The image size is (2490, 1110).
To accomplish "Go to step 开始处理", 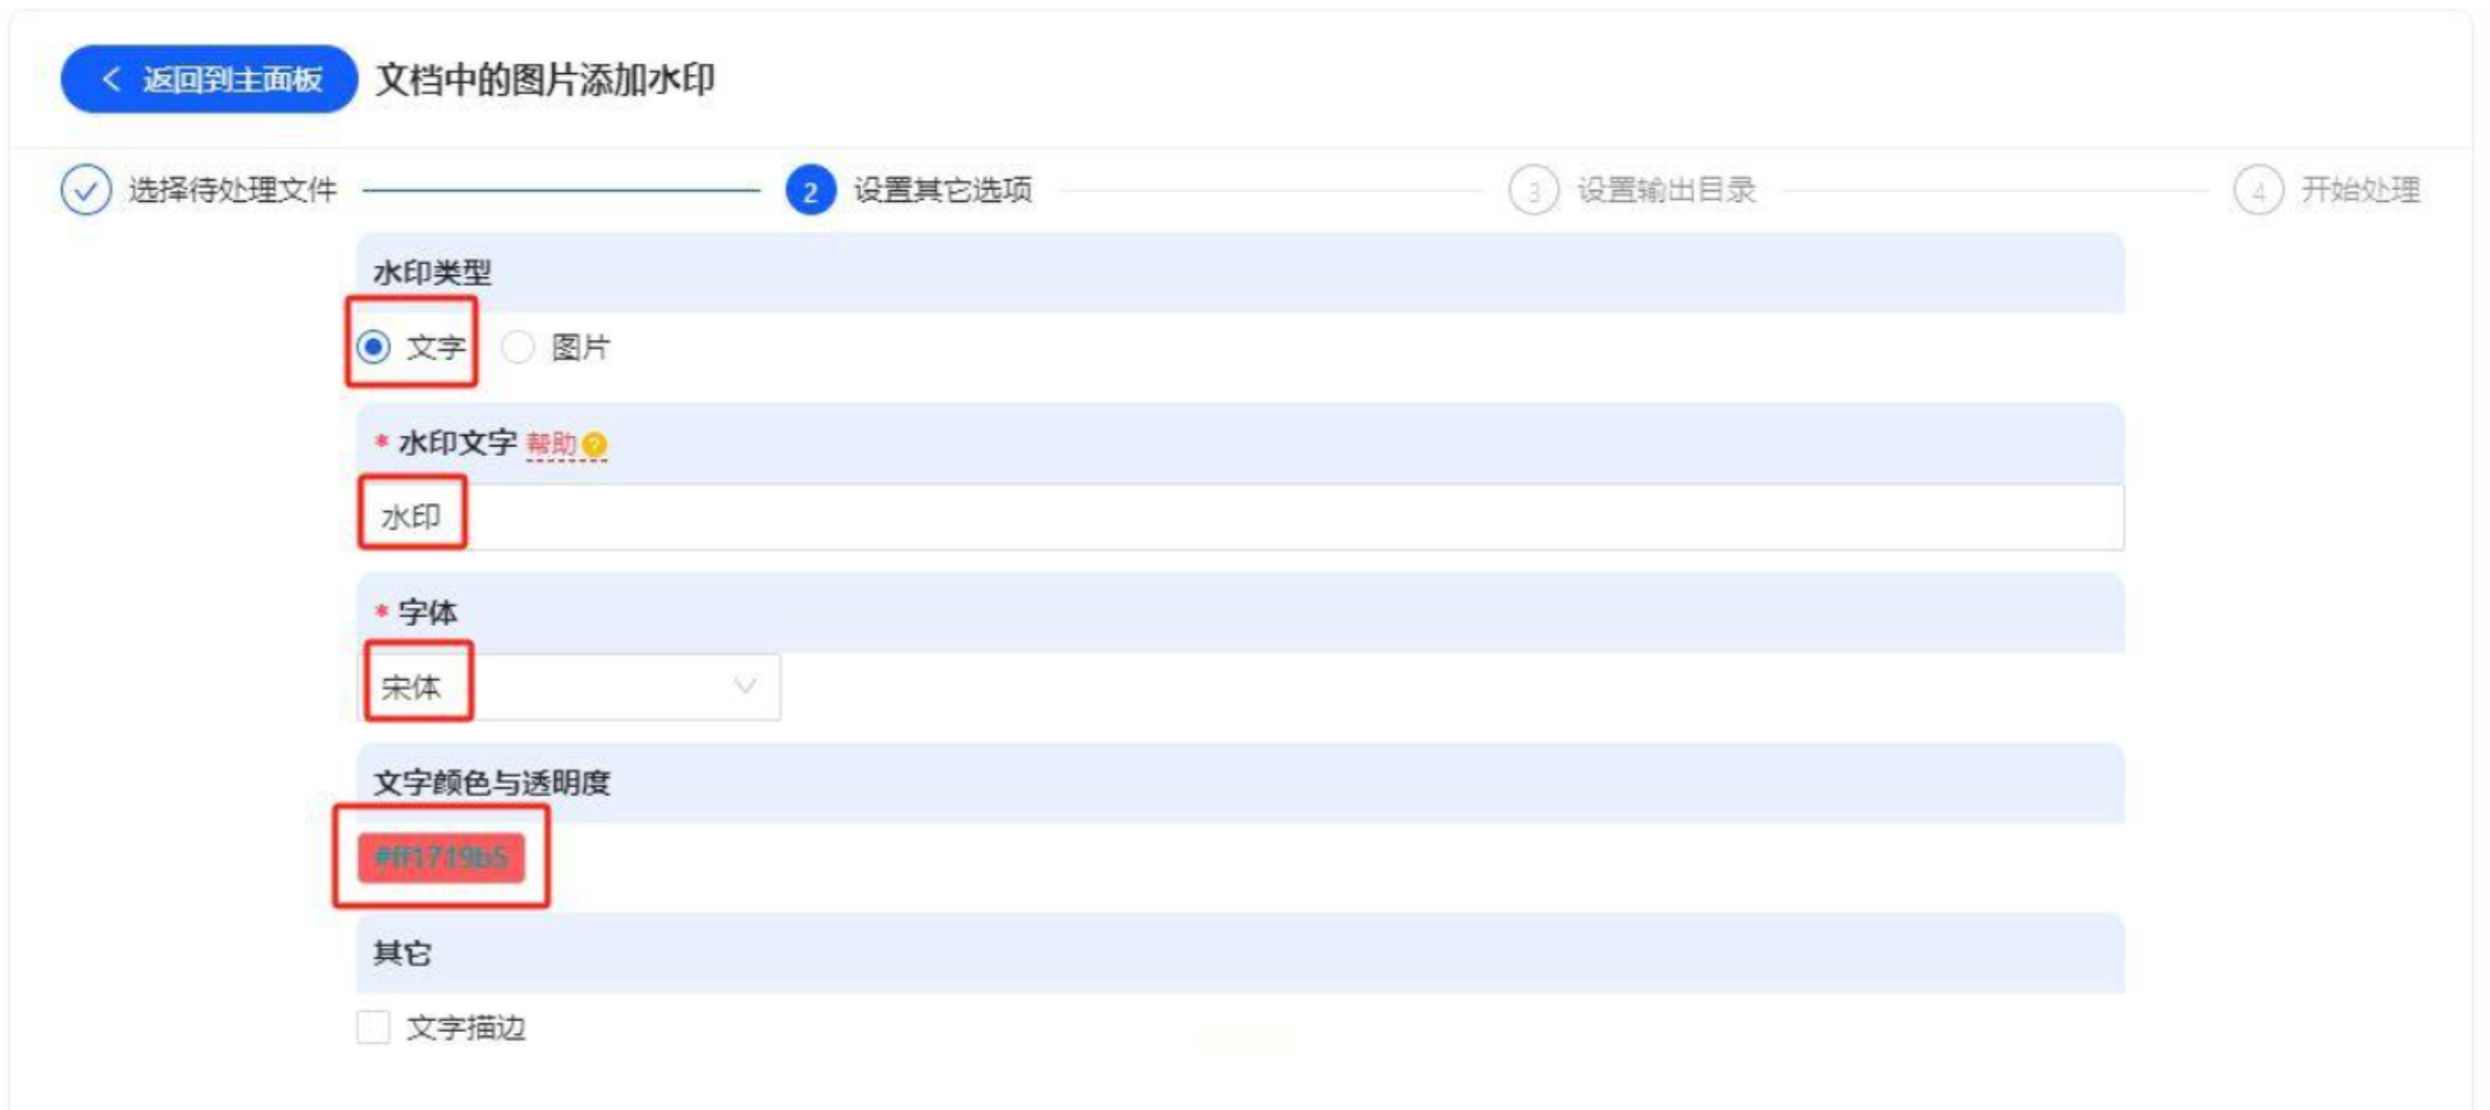I will [x=2359, y=190].
